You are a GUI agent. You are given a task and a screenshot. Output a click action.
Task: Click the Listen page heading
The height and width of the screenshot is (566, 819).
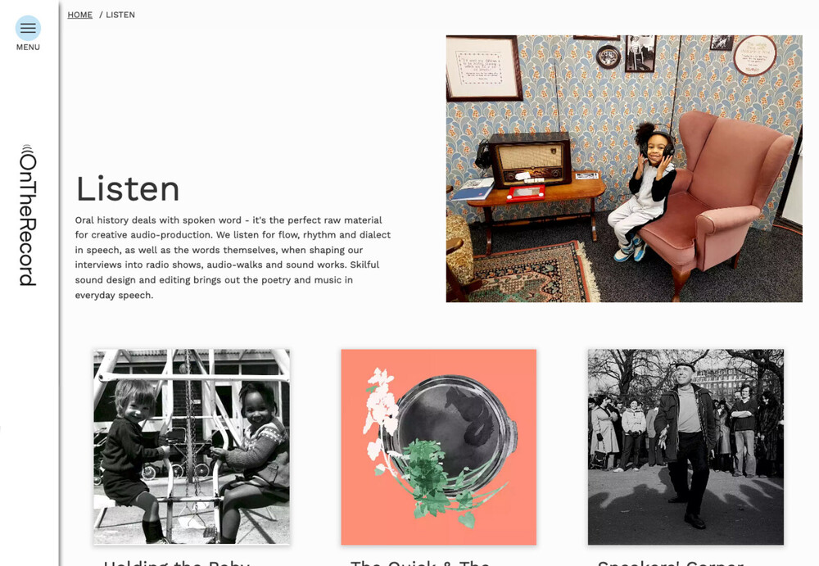pyautogui.click(x=128, y=188)
